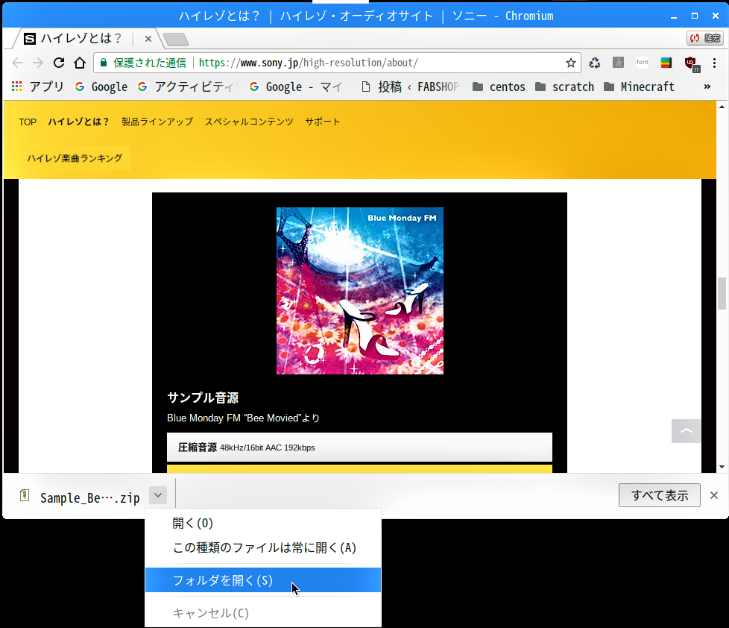Image resolution: width=729 pixels, height=628 pixels.
Task: Click the サンプル音源 heading text
Action: point(203,398)
